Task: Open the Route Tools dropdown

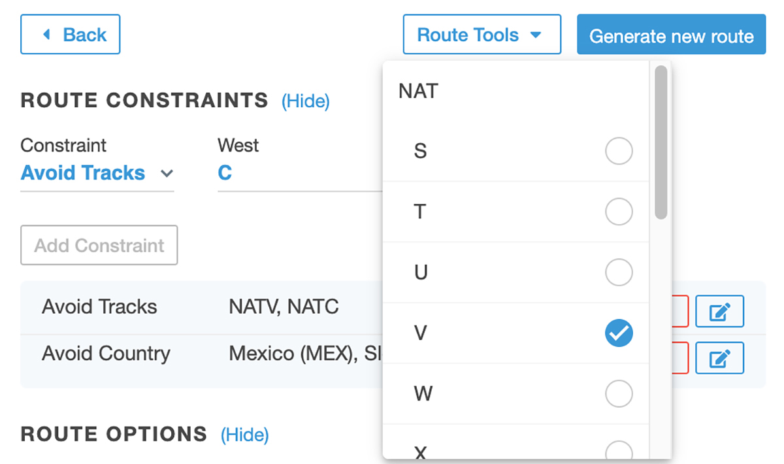Action: (x=482, y=35)
